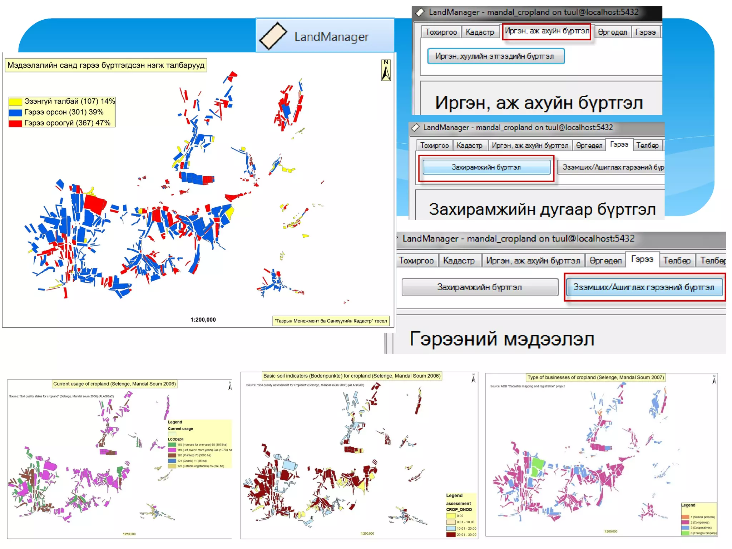
Task: Click the blue Гэрээ орсон legend swatch
Action: (15, 112)
